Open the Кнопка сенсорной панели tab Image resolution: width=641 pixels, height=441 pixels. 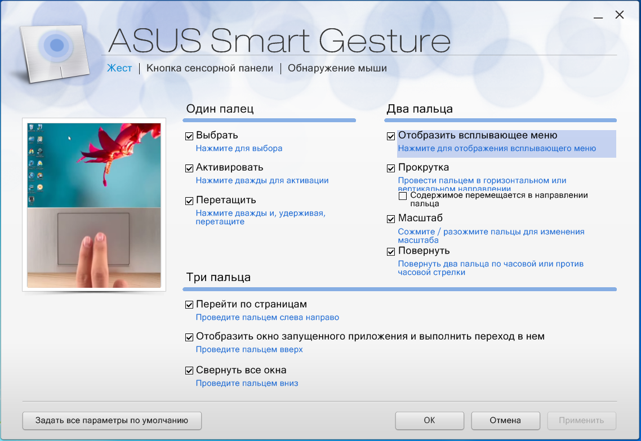click(x=210, y=68)
